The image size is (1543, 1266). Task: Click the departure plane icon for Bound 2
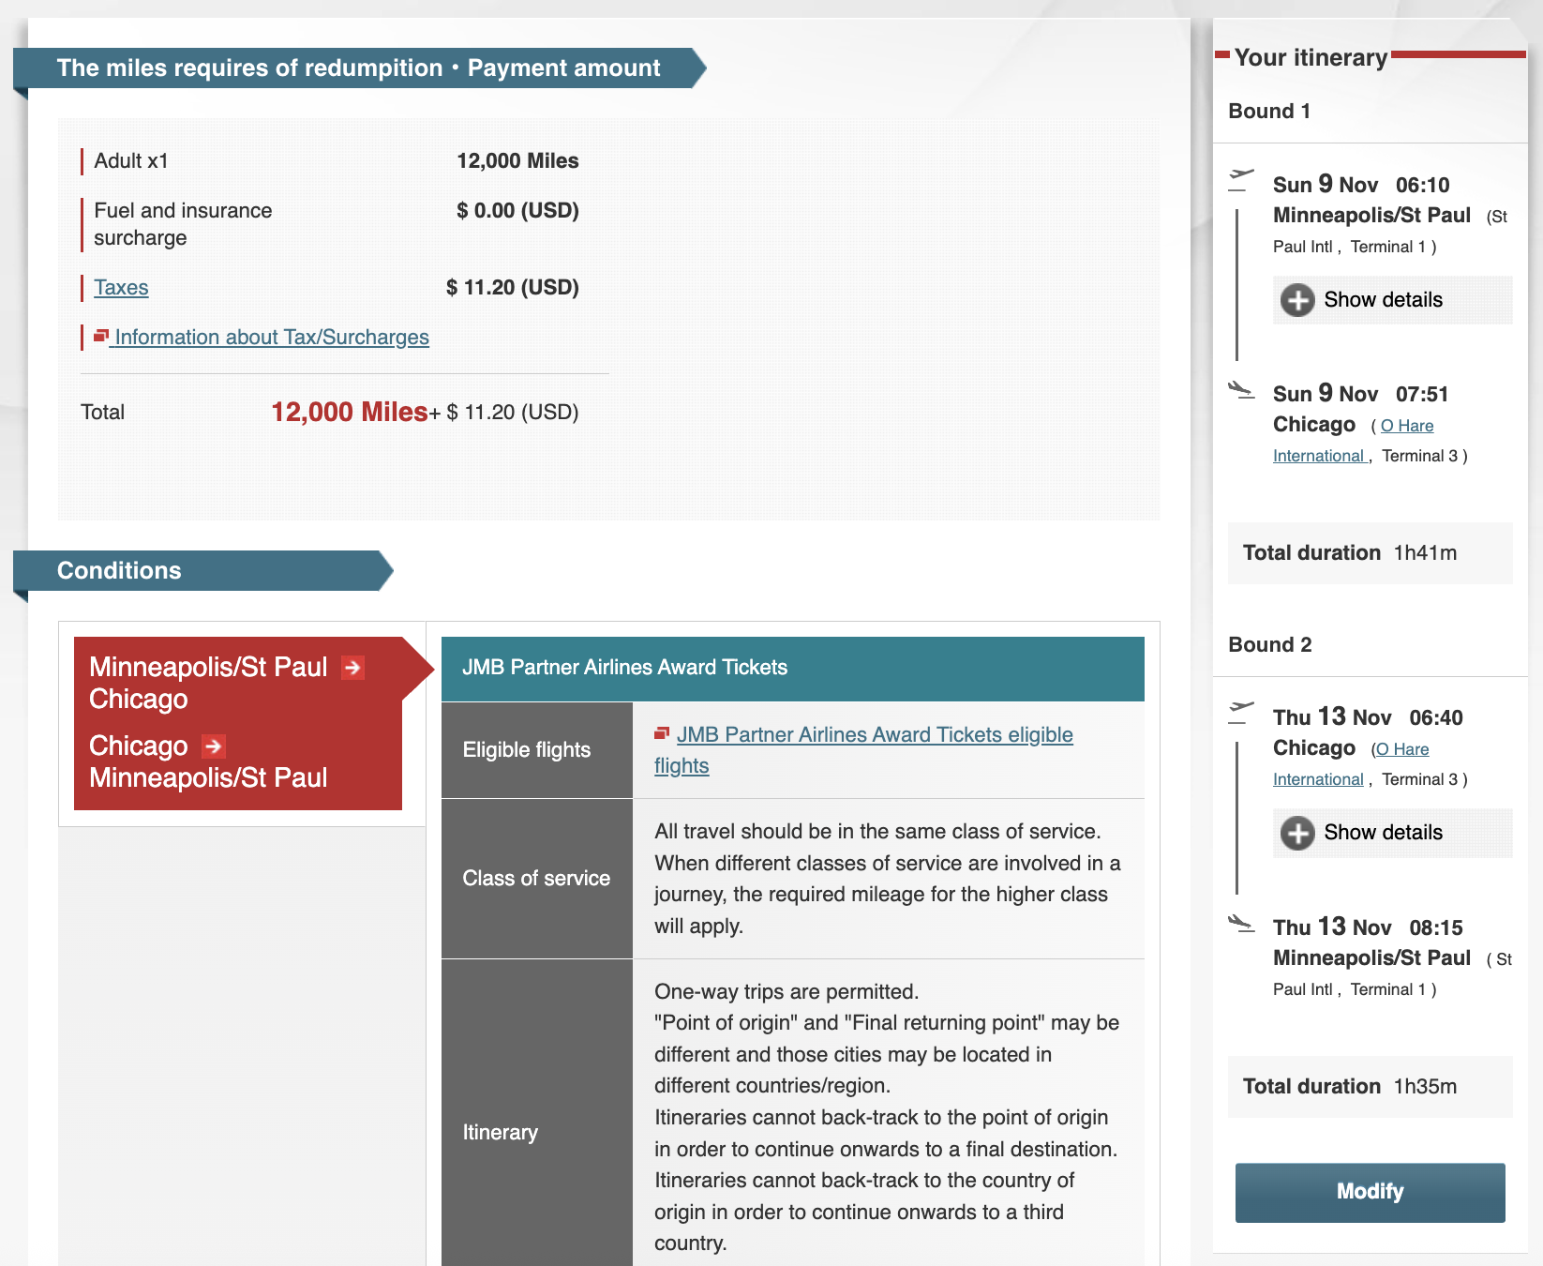click(1241, 711)
